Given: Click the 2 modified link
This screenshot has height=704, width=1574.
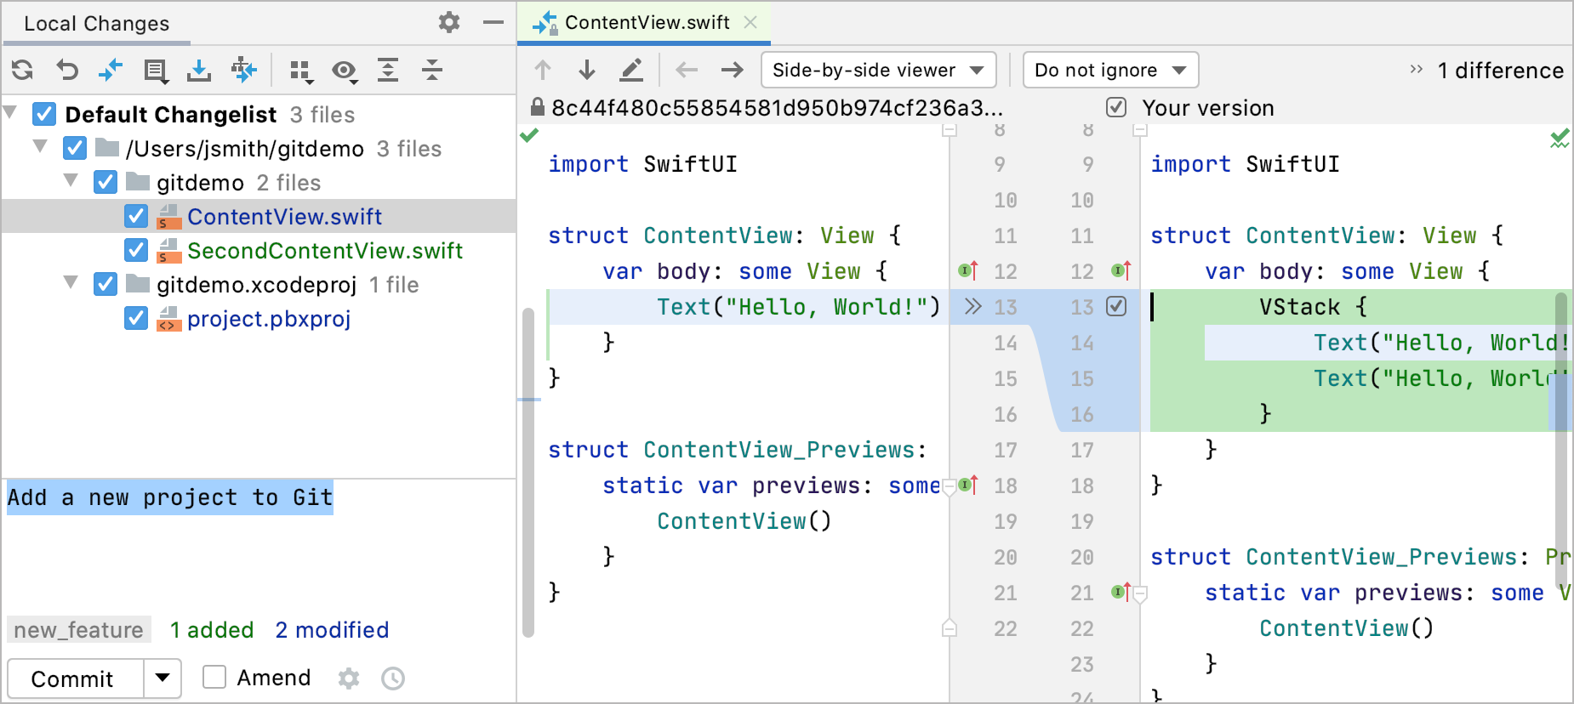Looking at the screenshot, I should point(332,630).
